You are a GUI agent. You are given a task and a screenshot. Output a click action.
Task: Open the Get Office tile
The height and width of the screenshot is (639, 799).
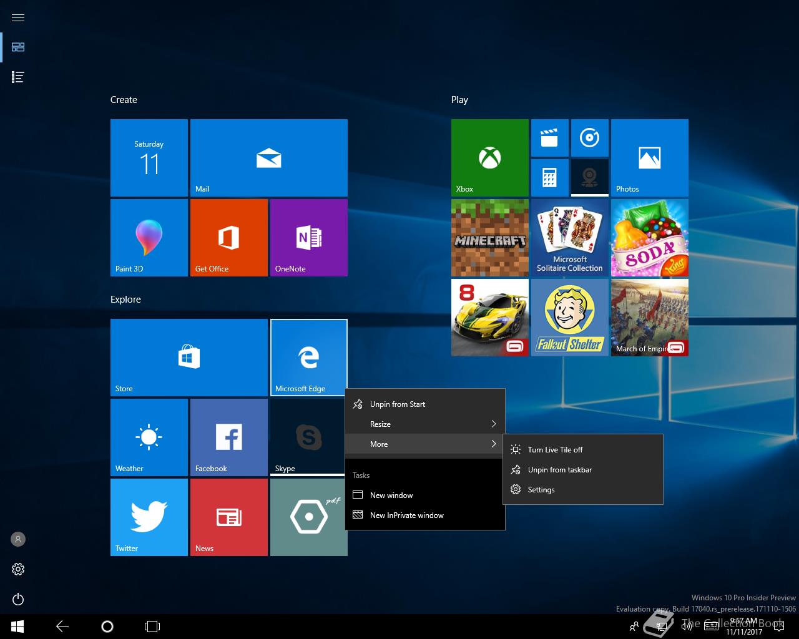(229, 238)
